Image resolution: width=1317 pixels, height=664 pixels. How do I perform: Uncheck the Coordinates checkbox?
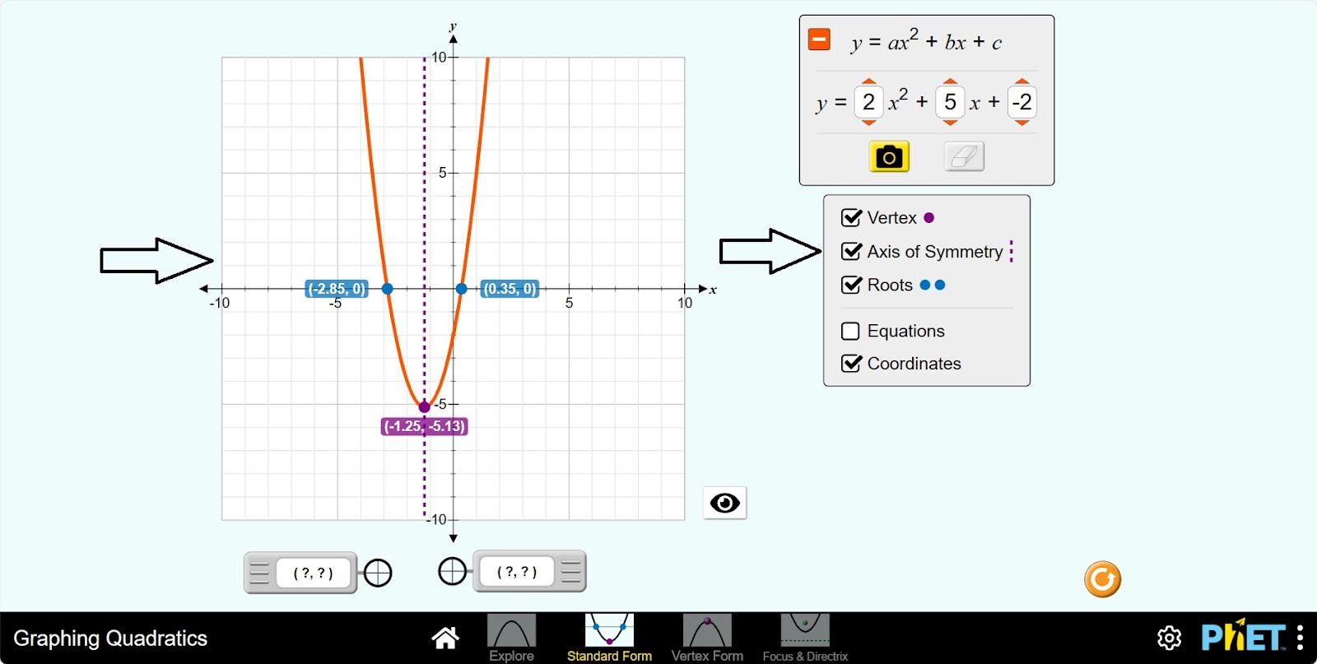coord(851,364)
